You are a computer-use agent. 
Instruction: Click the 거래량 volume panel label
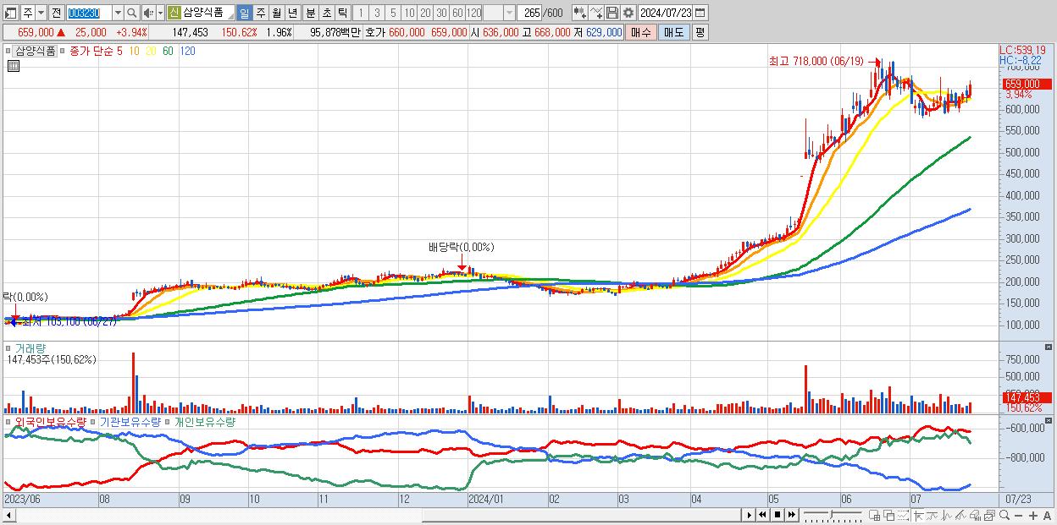[x=29, y=347]
